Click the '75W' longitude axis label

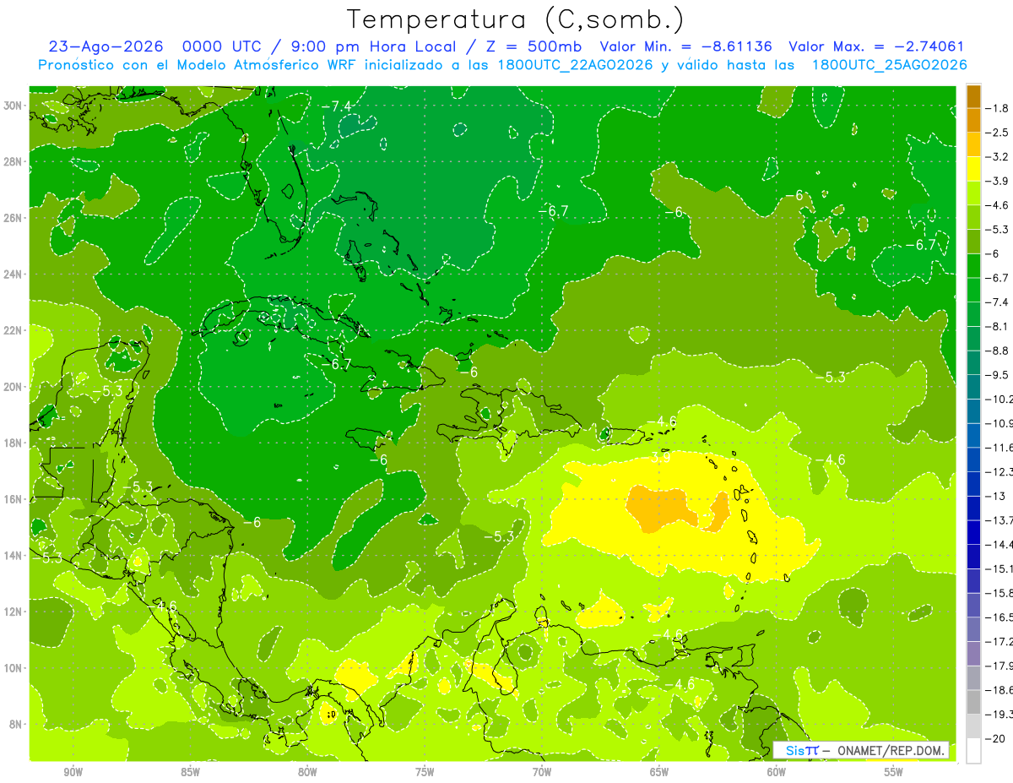[425, 772]
